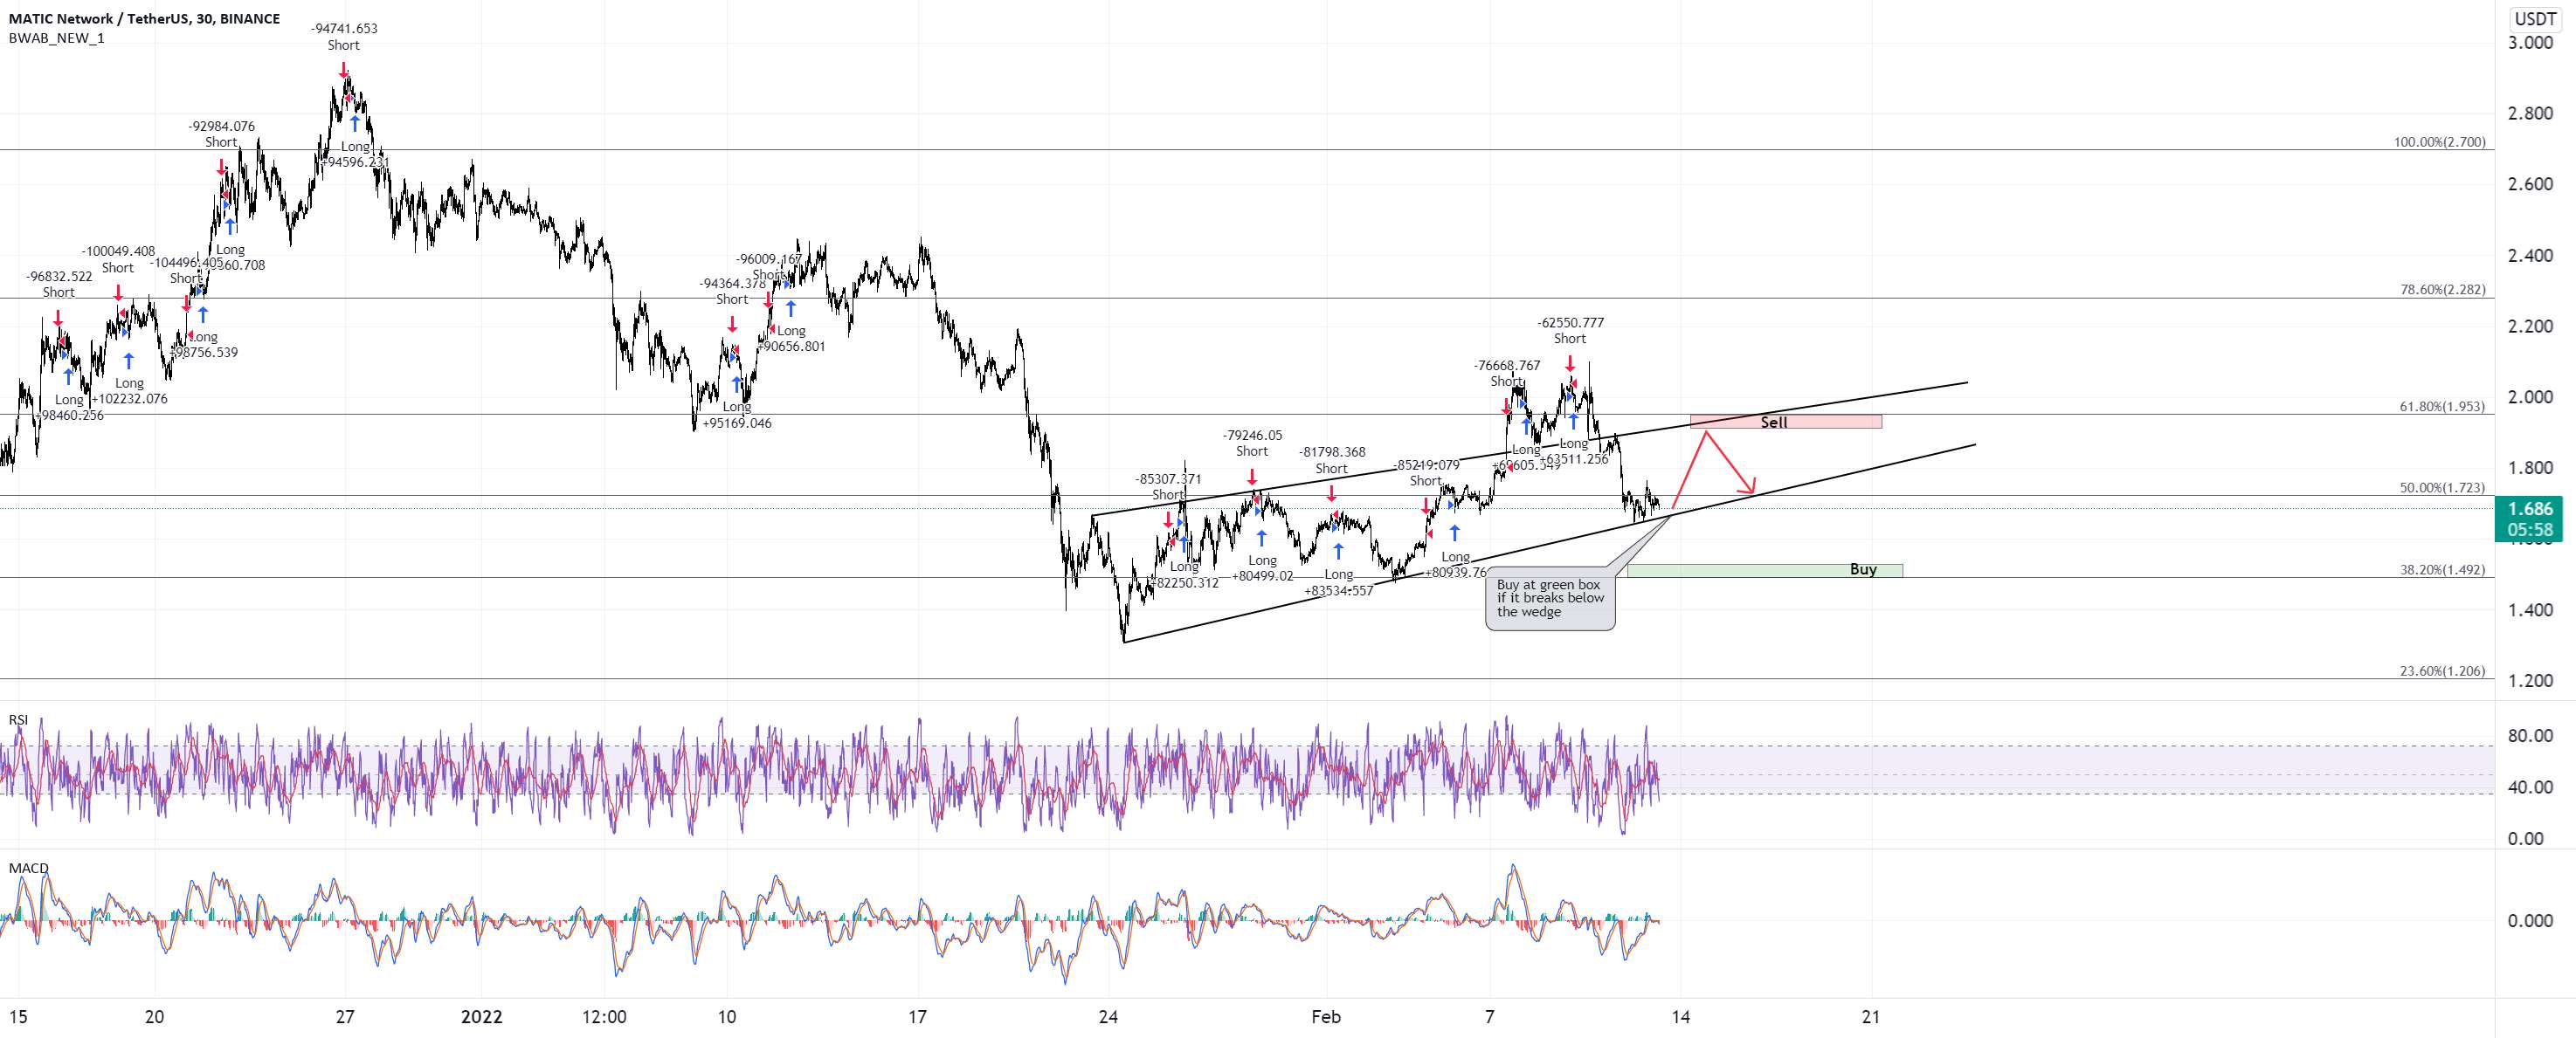Select the 38.20%(1.492) Fibonacci label
Image resolution: width=2576 pixels, height=1038 pixels.
[x=2442, y=569]
